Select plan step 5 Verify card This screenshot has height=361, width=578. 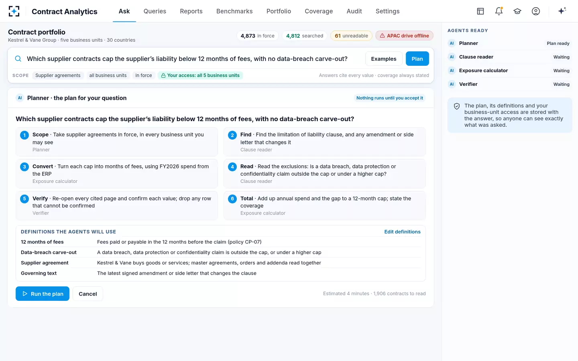[x=117, y=205]
